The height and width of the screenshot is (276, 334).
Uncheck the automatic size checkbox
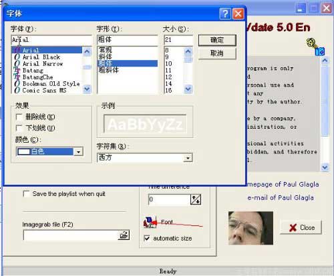[147, 238]
